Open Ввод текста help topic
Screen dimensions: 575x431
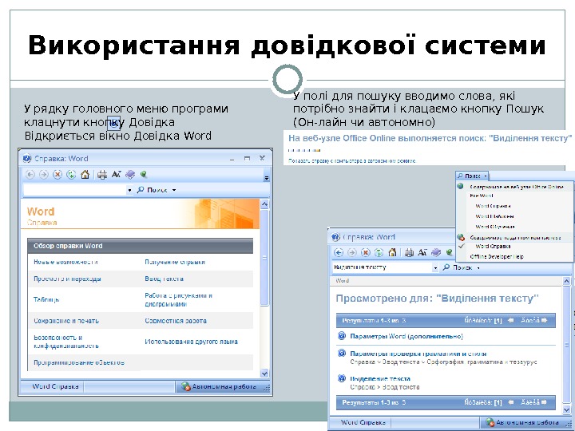pyautogui.click(x=164, y=279)
